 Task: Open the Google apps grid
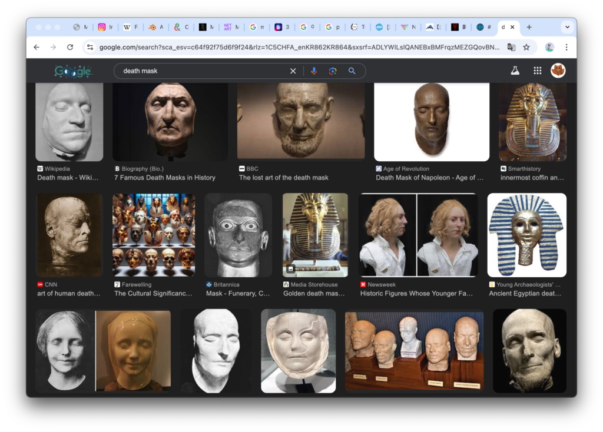[537, 71]
